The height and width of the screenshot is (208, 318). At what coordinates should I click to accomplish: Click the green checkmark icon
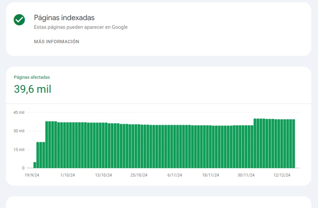pos(19,20)
